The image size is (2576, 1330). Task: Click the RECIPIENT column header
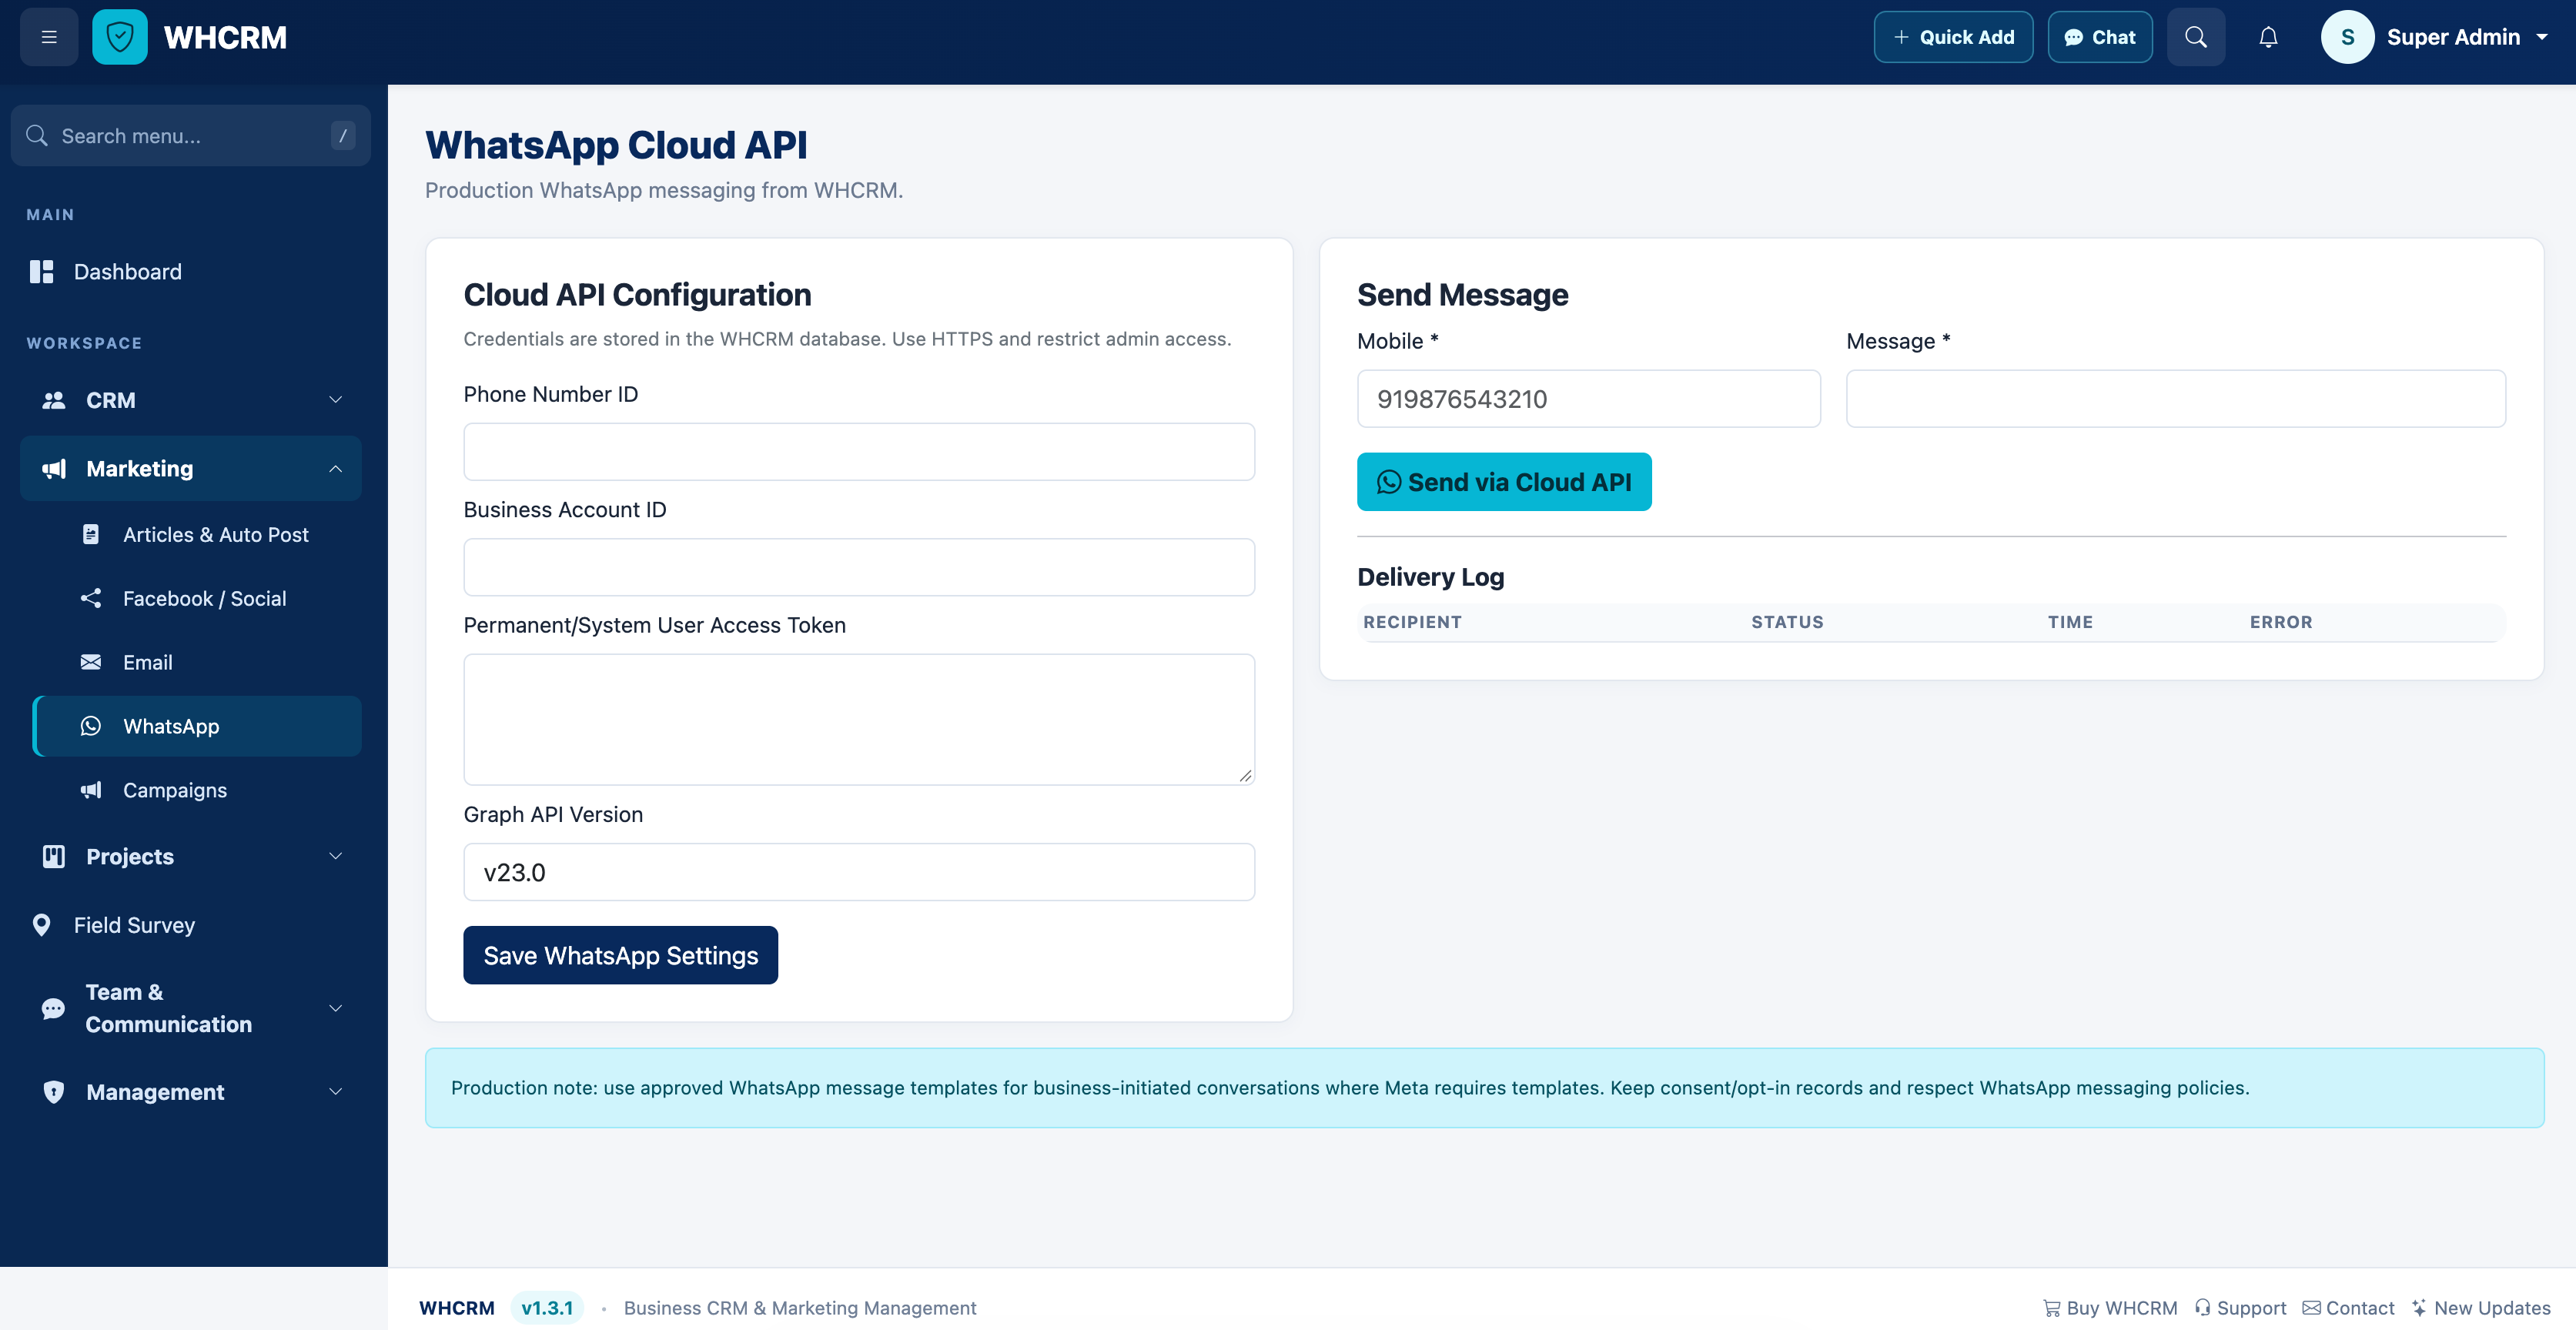(x=1412, y=622)
